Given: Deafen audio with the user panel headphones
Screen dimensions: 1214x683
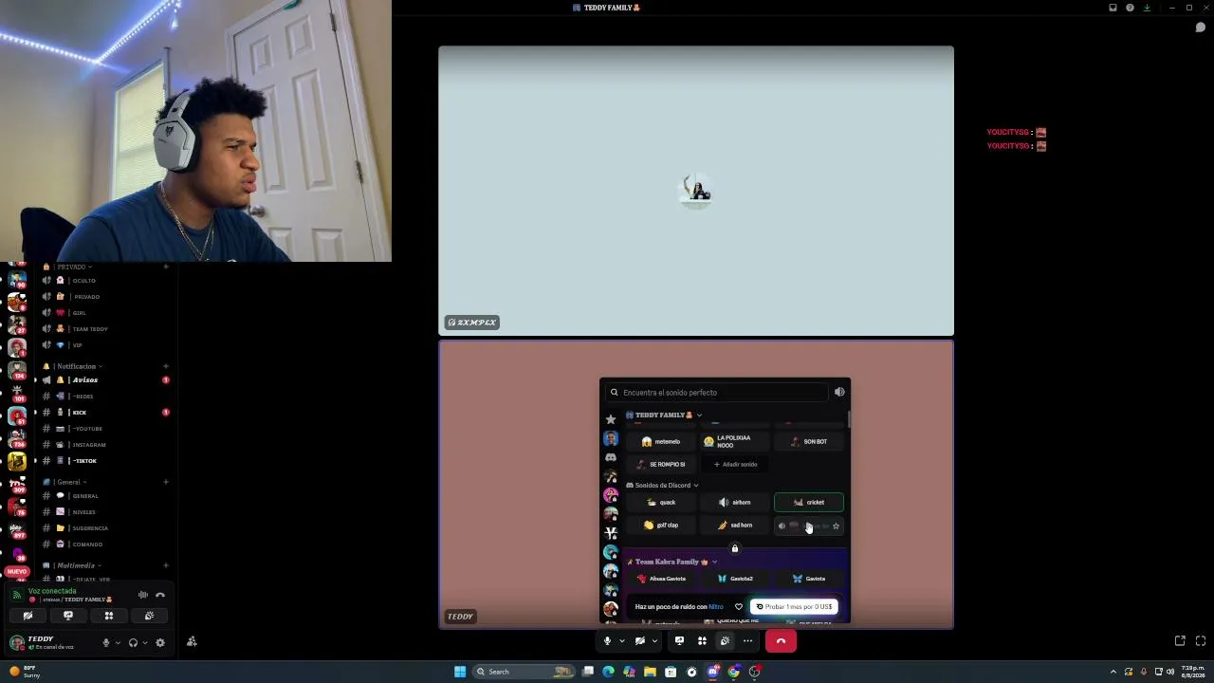Looking at the screenshot, I should click(133, 642).
